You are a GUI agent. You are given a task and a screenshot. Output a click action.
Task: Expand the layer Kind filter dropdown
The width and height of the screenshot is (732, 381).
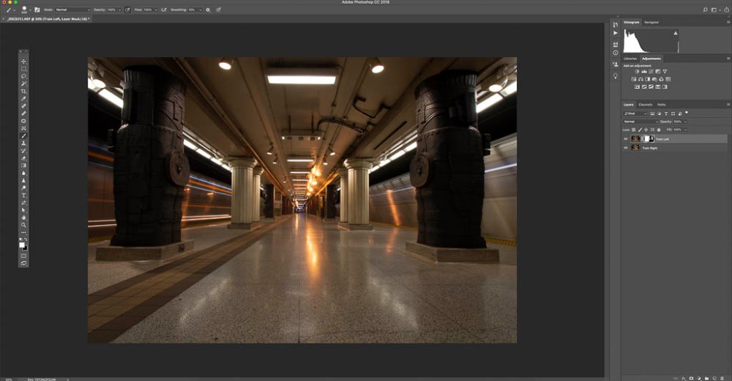point(636,114)
